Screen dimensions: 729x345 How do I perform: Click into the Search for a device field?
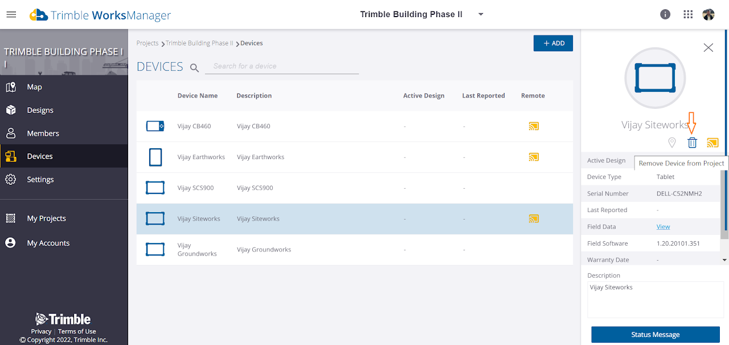coord(282,66)
